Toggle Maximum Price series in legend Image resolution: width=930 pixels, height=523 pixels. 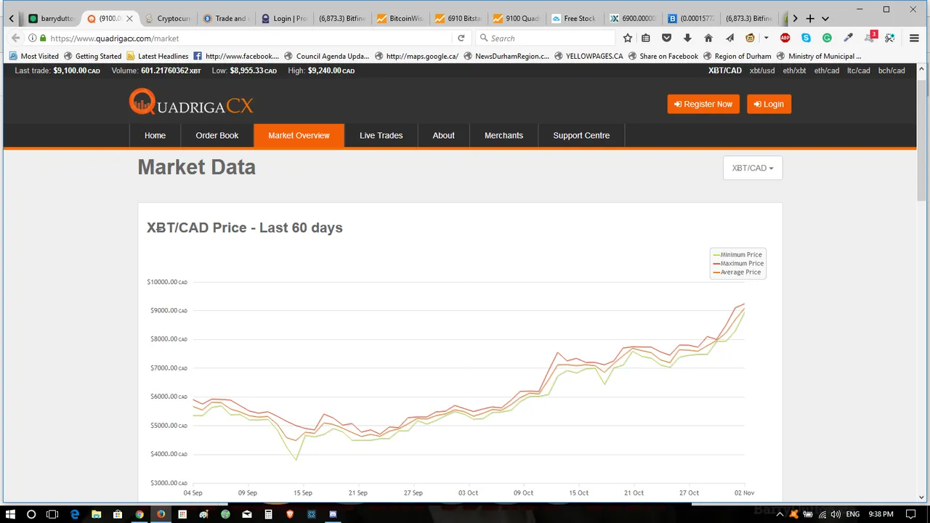[738, 264]
